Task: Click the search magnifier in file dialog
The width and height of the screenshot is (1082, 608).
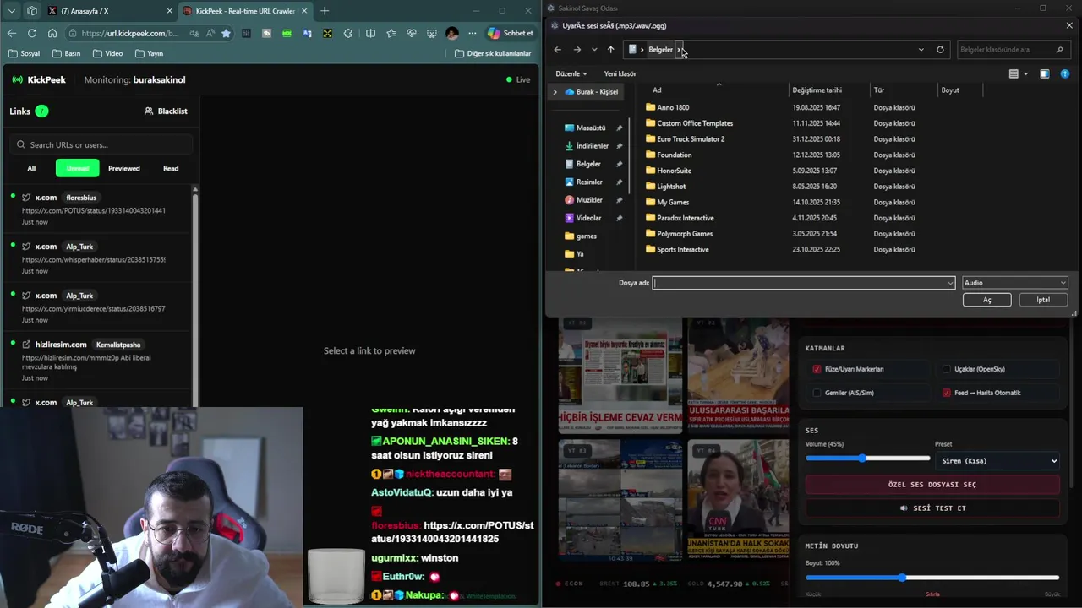Action: pyautogui.click(x=1059, y=50)
